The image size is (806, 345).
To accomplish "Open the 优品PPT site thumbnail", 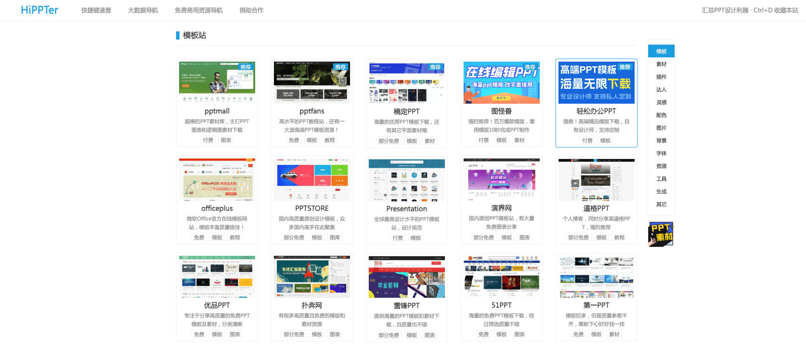I will [x=217, y=277].
